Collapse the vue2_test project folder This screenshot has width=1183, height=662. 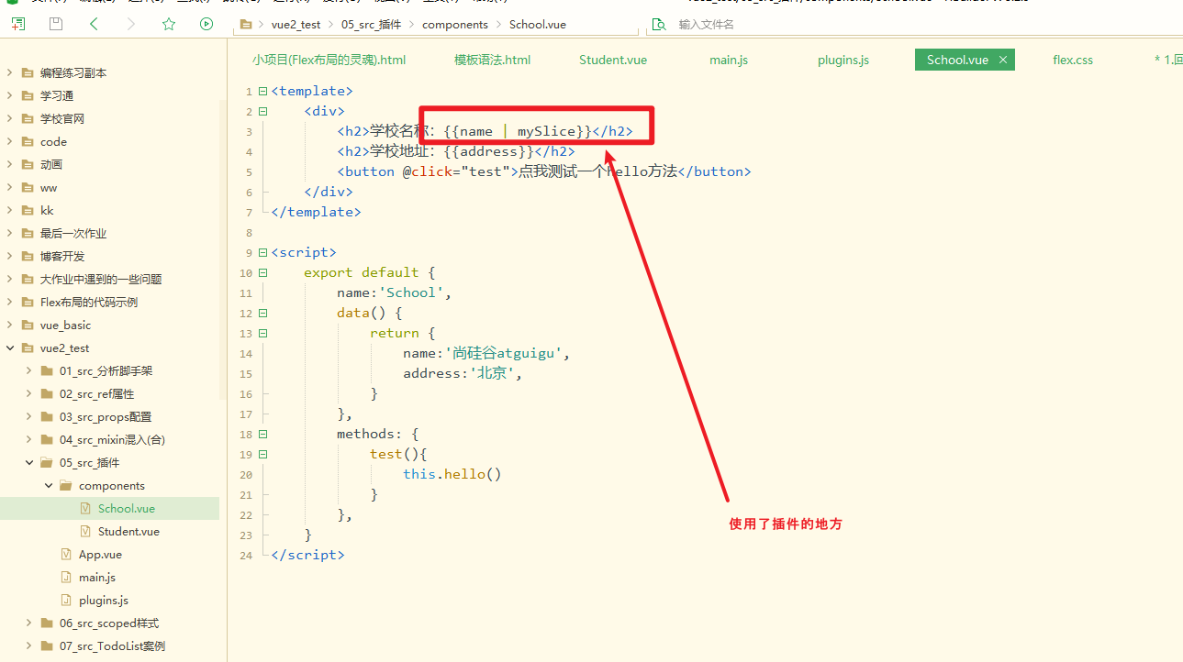pos(9,348)
